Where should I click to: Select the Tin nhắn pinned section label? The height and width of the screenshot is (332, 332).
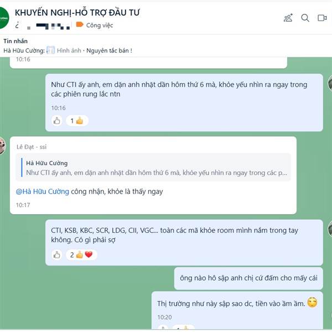15,41
